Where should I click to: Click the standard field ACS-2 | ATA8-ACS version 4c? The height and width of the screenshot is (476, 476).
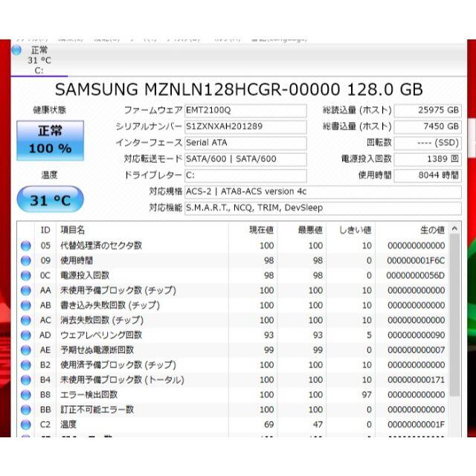pyautogui.click(x=323, y=192)
